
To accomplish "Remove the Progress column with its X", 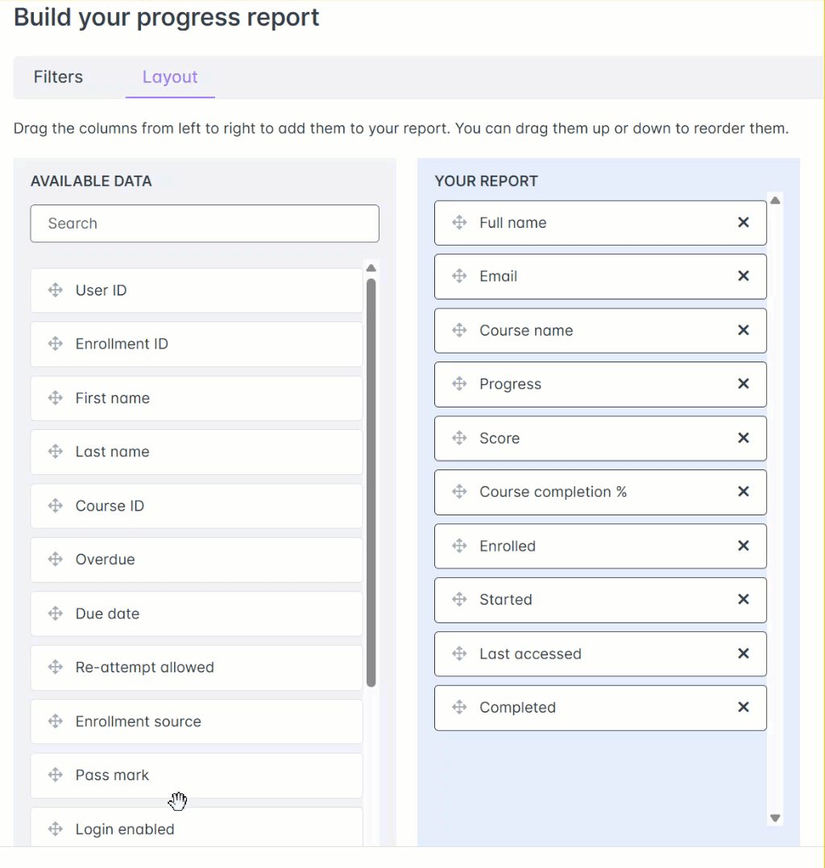I will coord(743,384).
